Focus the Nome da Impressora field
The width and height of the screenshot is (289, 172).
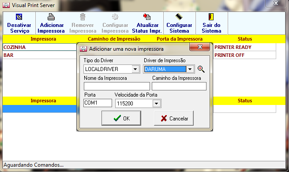117,86
